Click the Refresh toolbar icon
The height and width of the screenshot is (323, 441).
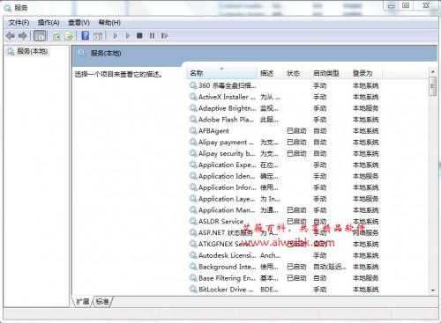click(x=56, y=36)
